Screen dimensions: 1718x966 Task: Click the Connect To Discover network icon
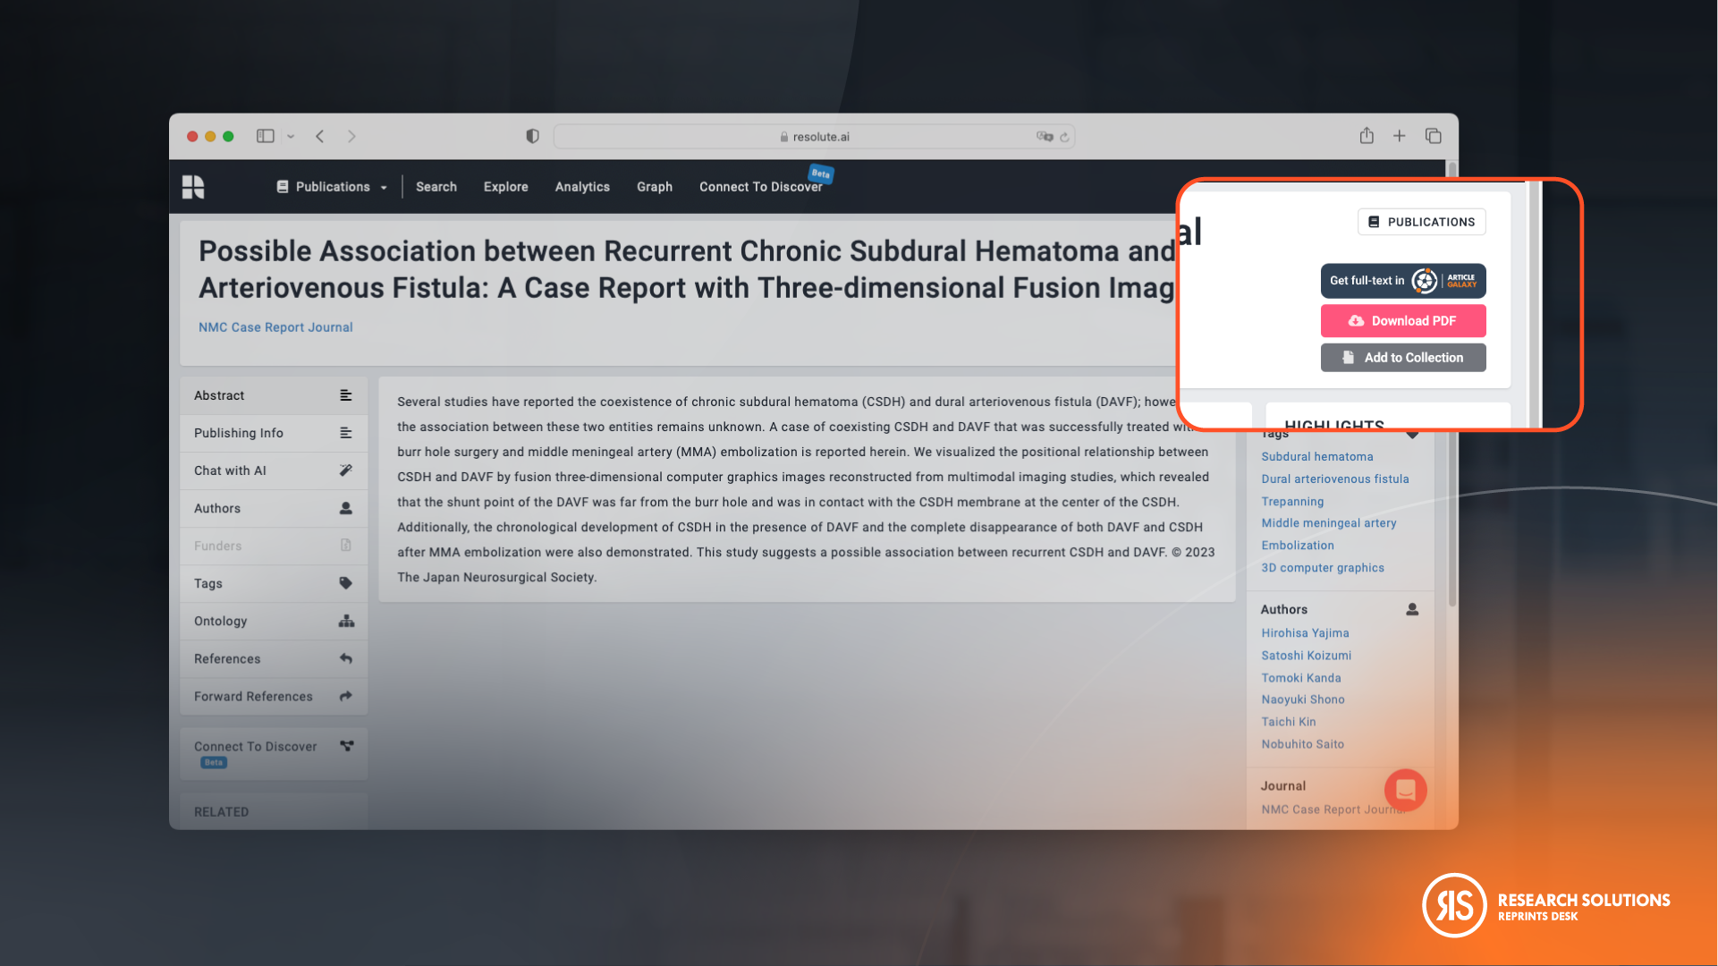pos(346,744)
